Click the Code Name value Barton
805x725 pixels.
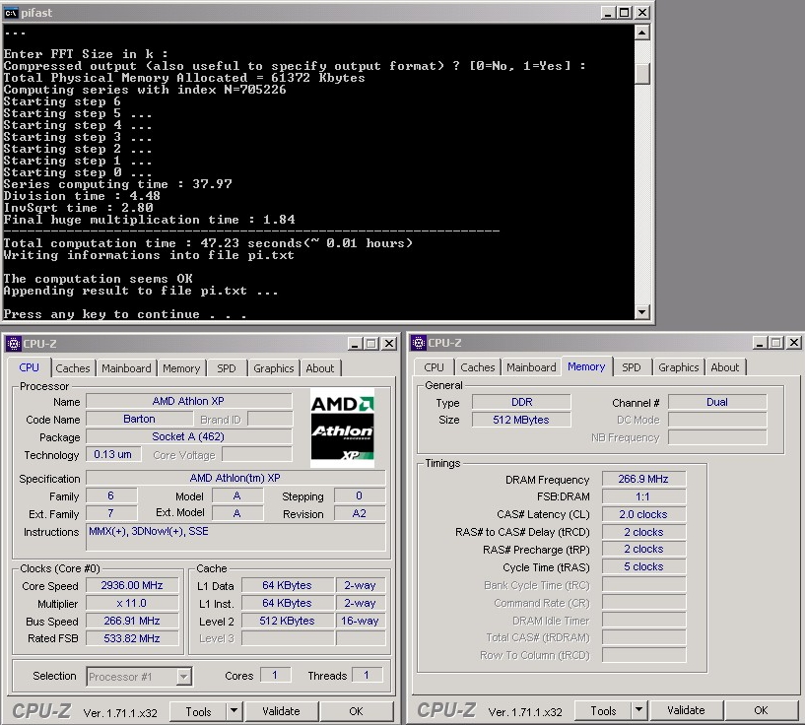pyautogui.click(x=139, y=419)
